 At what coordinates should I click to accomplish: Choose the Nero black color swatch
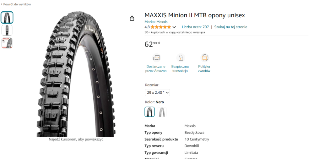coord(149,112)
